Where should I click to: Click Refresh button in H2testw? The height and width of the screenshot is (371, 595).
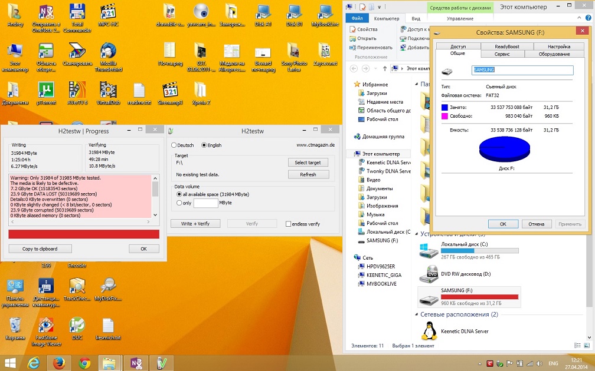308,174
